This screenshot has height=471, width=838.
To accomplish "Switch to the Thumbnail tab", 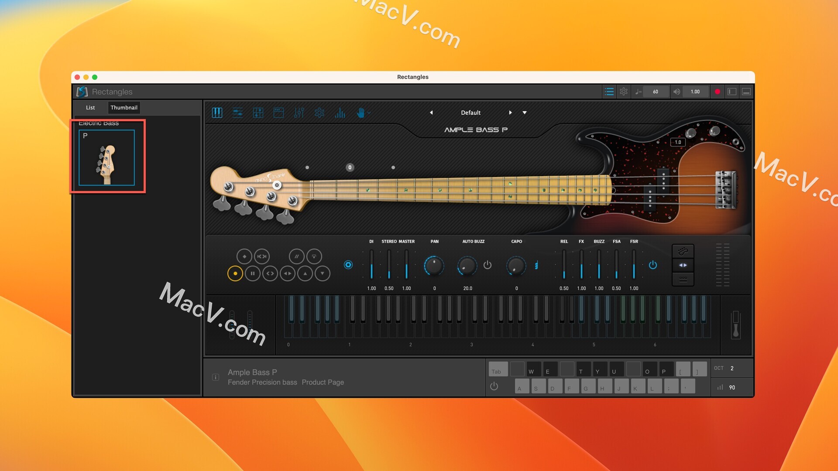I will 124,108.
